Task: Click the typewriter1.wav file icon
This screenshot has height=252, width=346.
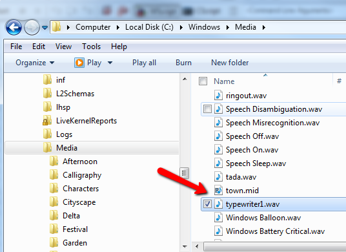Action: point(218,204)
